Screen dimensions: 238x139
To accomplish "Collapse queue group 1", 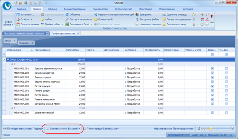I will (11, 64).
